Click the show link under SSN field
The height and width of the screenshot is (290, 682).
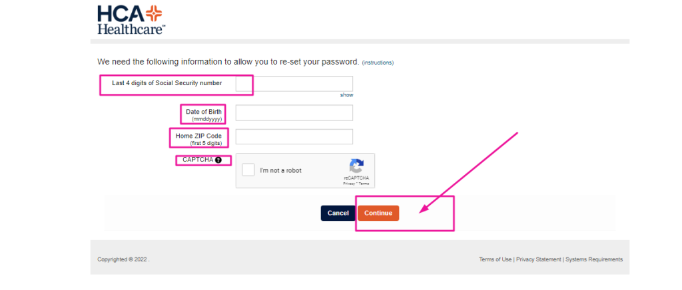(x=346, y=95)
